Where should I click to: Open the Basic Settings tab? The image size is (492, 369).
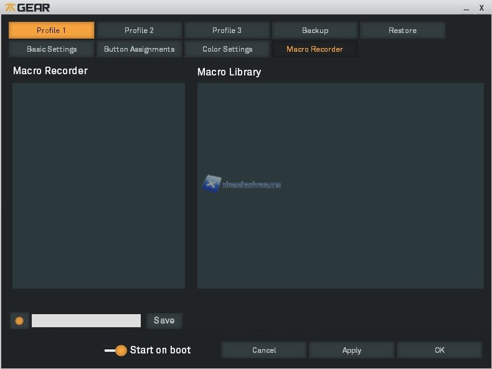pyautogui.click(x=52, y=49)
